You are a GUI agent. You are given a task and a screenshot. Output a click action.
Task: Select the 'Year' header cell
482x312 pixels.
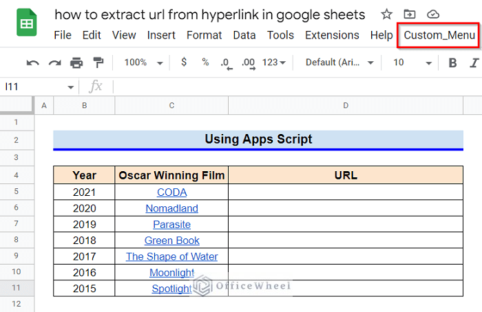point(84,175)
